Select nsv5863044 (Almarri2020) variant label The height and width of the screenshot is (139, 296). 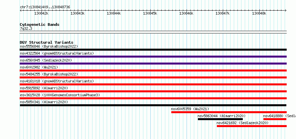[222, 116]
